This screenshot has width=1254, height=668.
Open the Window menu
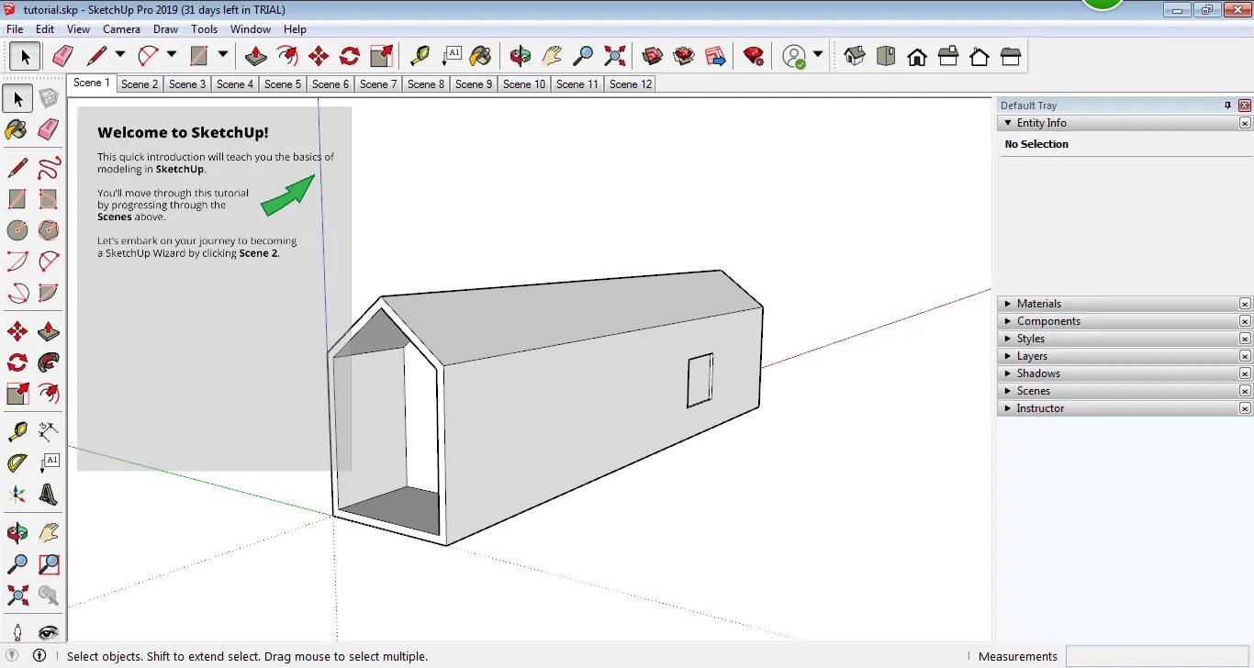click(251, 29)
